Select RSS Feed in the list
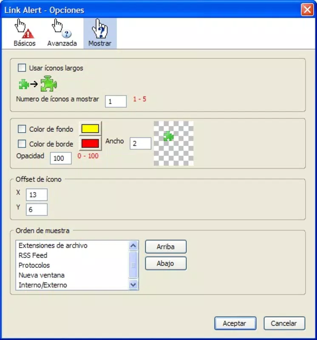Screen dimensions: 317x340 (72, 255)
